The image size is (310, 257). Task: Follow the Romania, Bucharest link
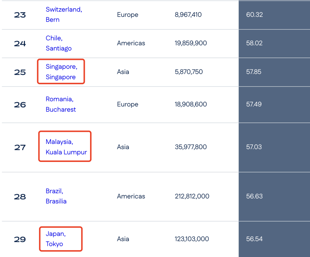[x=61, y=104]
